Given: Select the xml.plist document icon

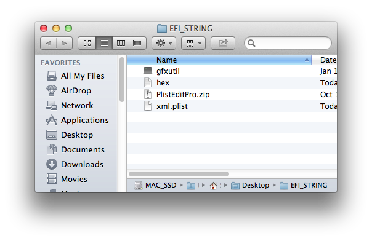Looking at the screenshot, I should click(x=148, y=106).
